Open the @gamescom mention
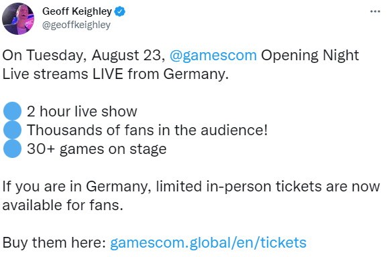The width and height of the screenshot is (389, 257). pos(213,55)
